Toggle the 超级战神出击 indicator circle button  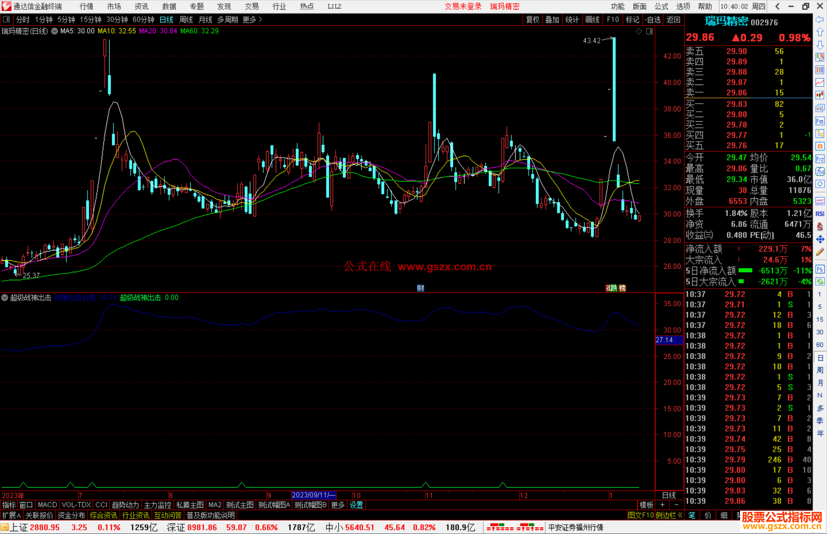click(5, 297)
